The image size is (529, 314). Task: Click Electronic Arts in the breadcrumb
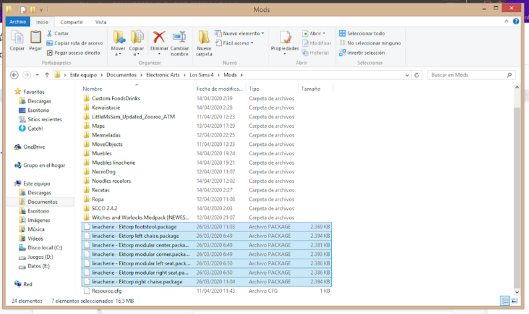click(163, 75)
